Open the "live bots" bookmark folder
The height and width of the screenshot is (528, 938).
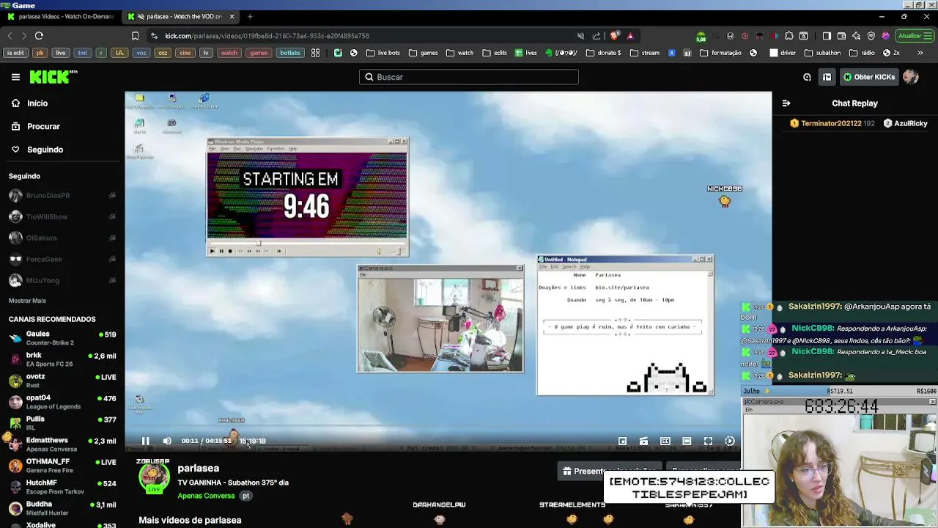pyautogui.click(x=383, y=53)
